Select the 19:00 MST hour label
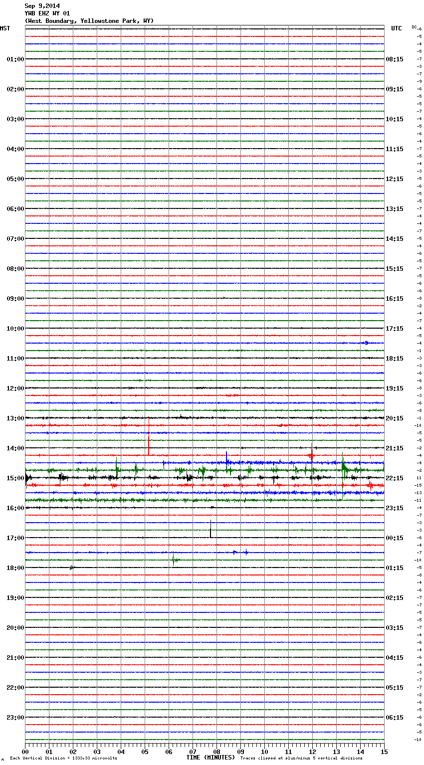424x765 pixels. [x=15, y=598]
